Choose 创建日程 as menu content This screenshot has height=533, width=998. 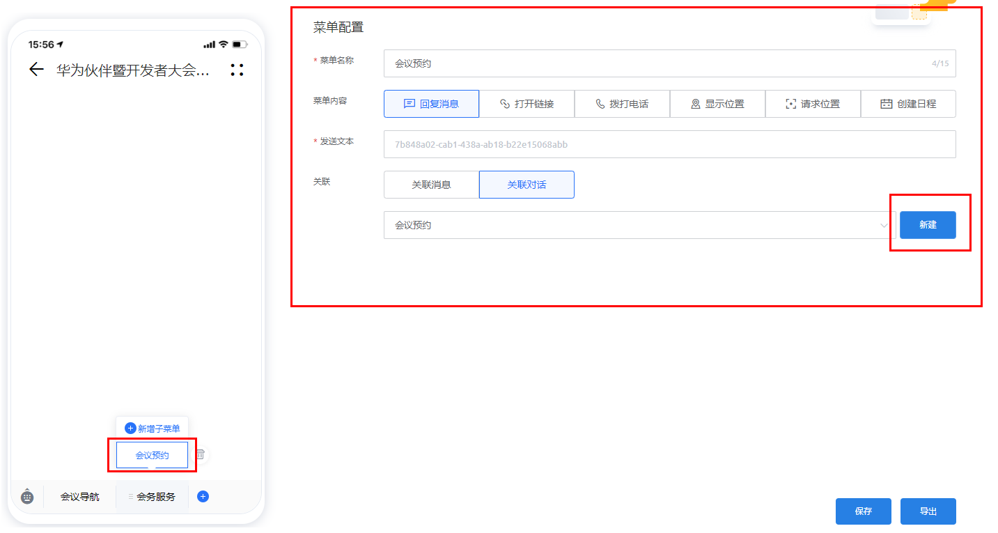point(908,104)
